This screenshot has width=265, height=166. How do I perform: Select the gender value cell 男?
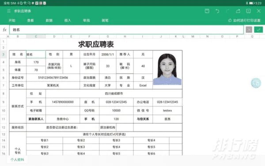point(71,54)
